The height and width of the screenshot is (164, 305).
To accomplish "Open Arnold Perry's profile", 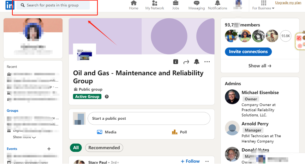I will pos(255,124).
